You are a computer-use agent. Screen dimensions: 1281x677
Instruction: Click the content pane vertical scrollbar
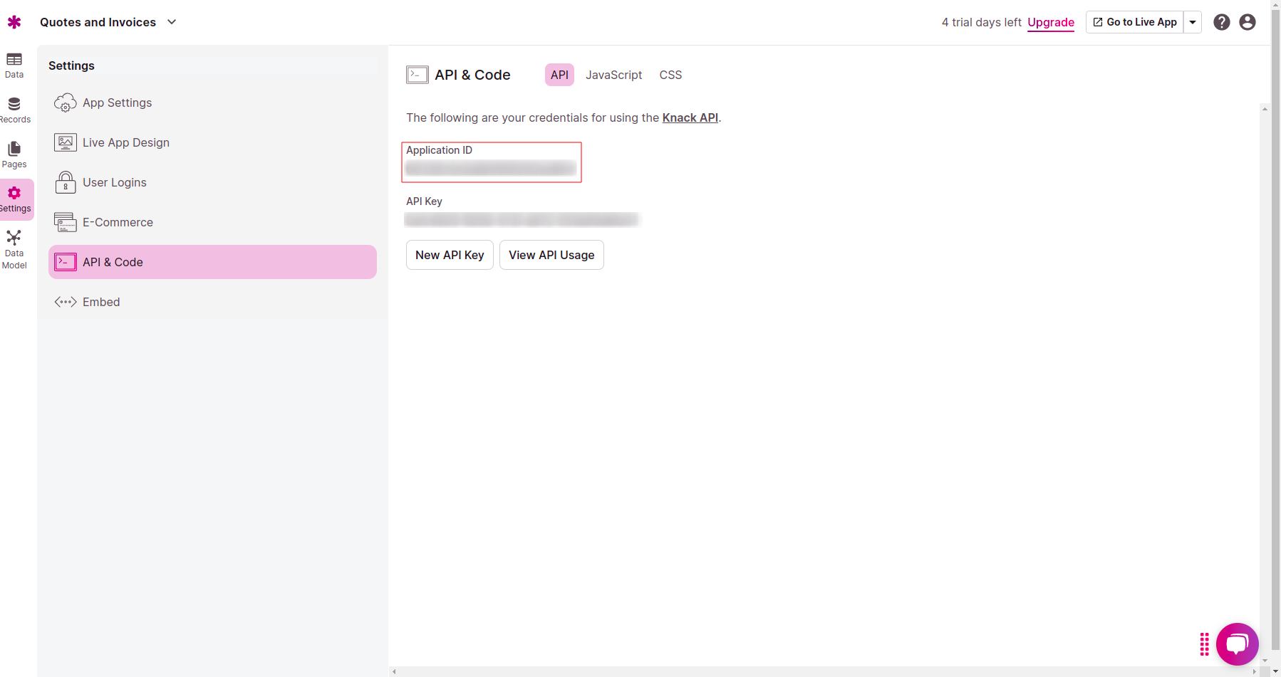1265,384
